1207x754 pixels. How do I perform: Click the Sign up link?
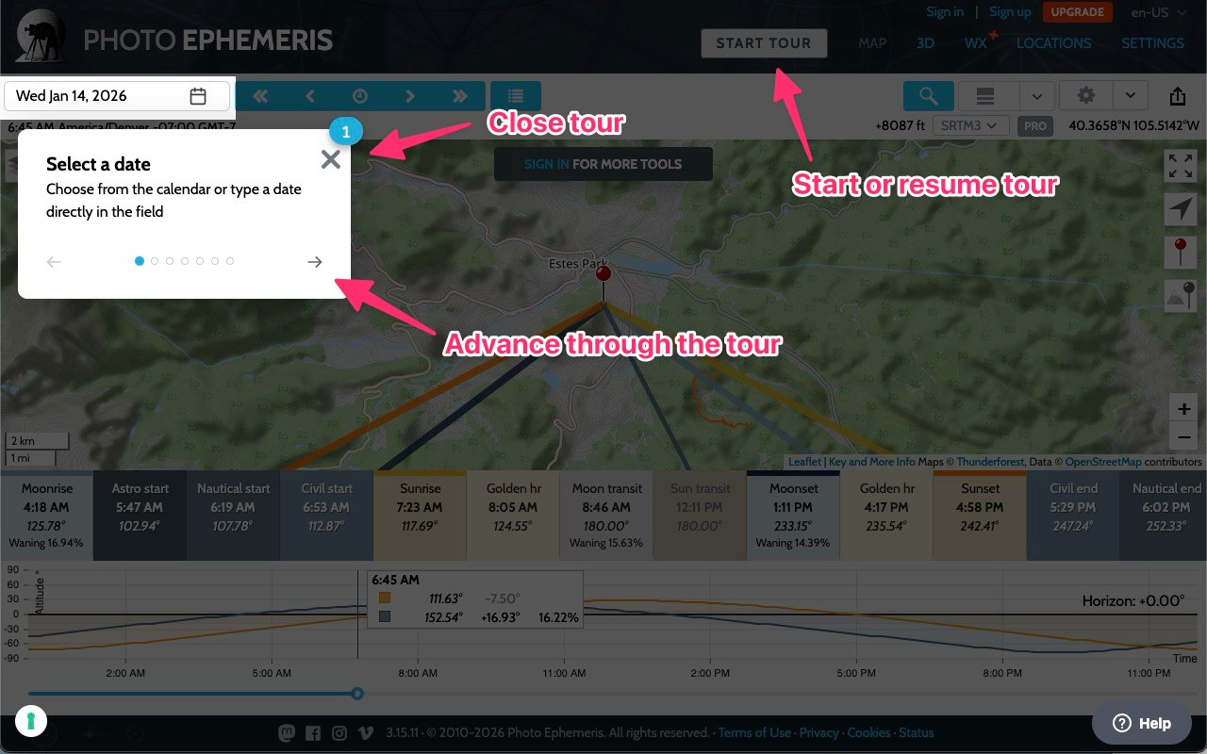(x=1010, y=12)
